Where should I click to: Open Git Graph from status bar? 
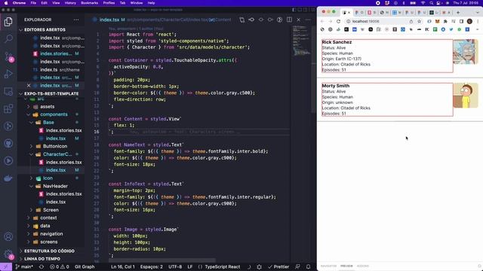(x=85, y=266)
